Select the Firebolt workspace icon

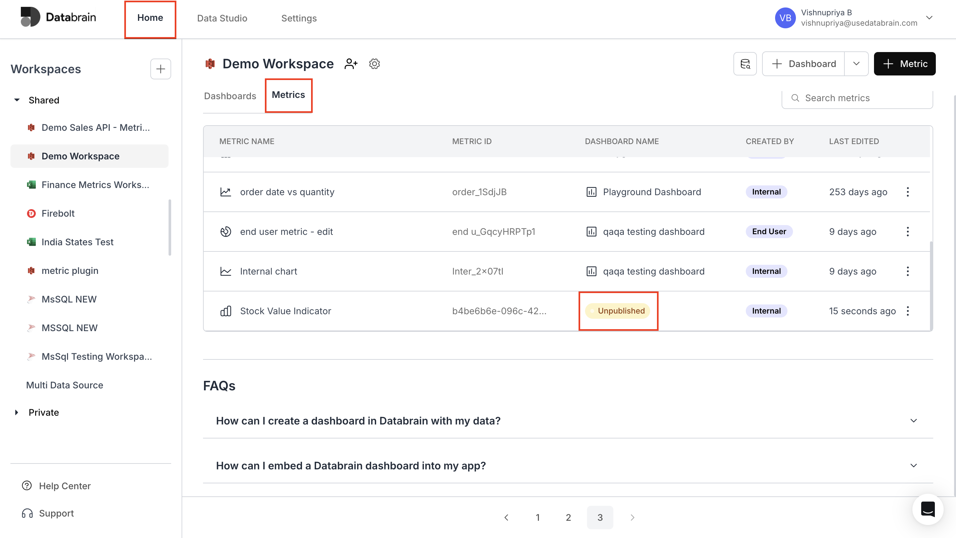[31, 213]
